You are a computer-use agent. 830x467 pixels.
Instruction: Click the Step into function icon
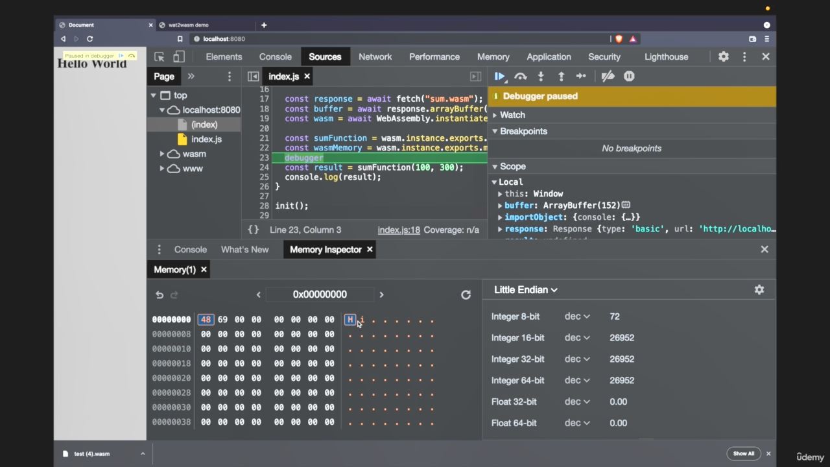coord(541,77)
